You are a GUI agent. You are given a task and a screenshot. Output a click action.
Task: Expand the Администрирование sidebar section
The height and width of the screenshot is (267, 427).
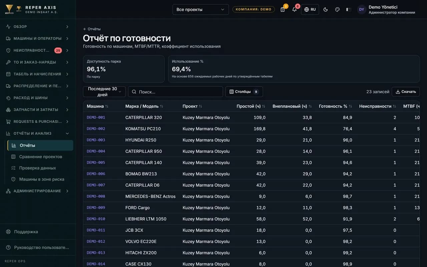click(x=38, y=191)
